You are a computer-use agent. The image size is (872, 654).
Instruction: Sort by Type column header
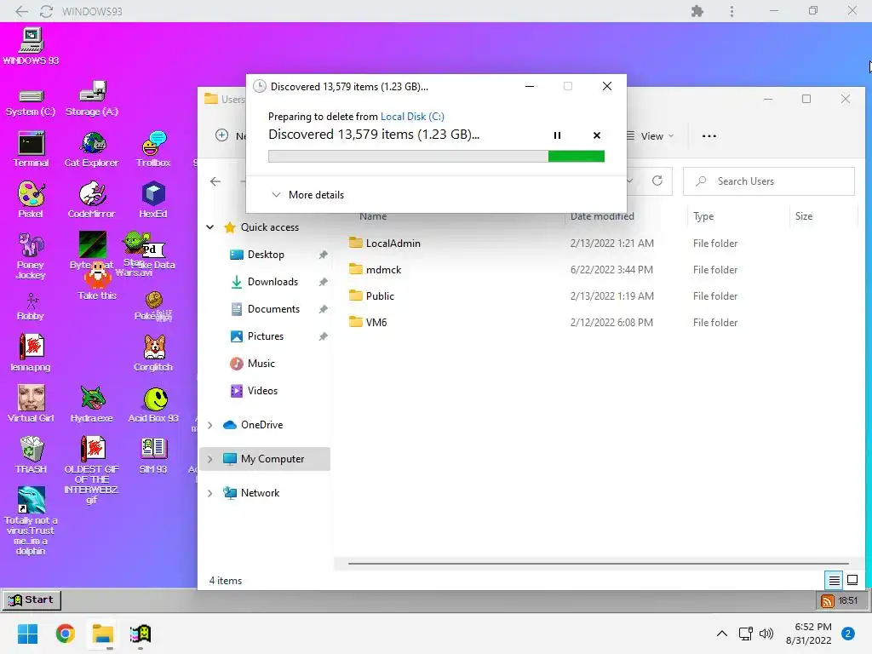pos(703,216)
